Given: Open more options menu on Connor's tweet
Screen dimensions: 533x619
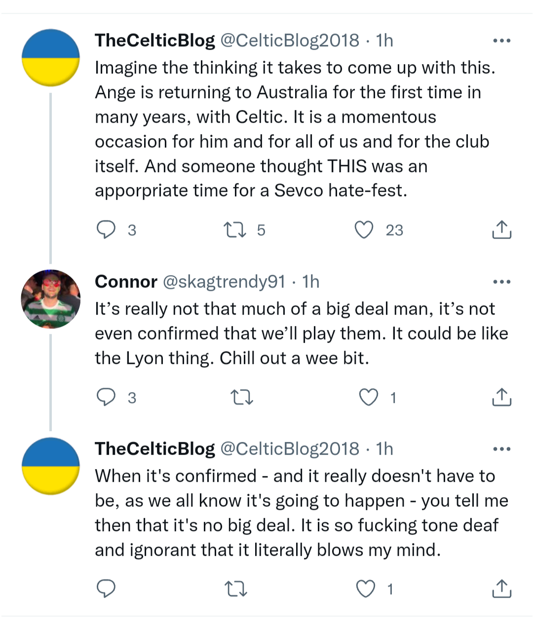Looking at the screenshot, I should coord(501,282).
